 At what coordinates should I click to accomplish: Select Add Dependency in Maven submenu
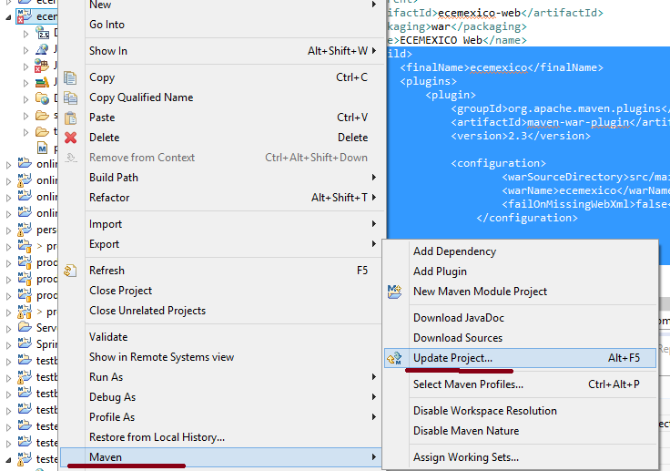click(454, 251)
